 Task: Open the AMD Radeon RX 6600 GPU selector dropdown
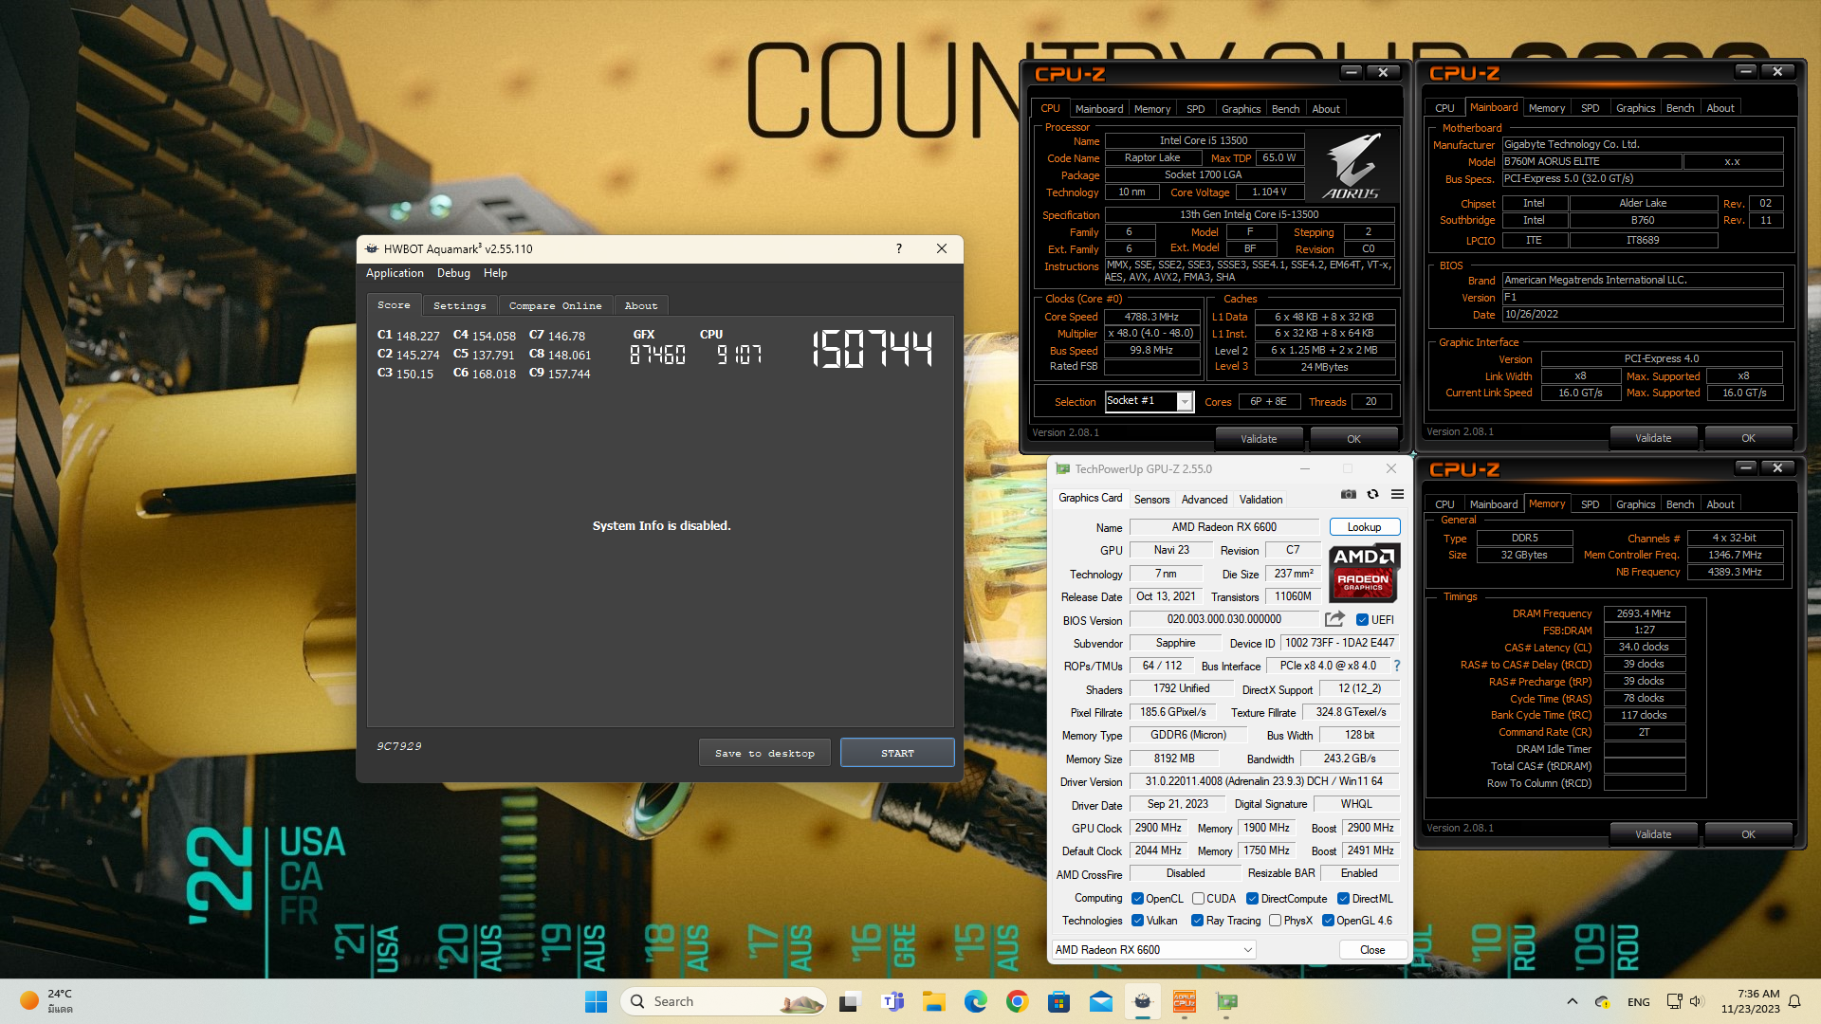click(1153, 950)
